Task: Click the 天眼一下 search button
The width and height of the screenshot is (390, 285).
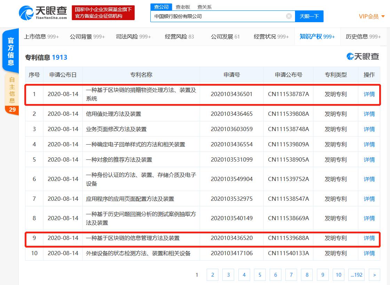Action: pyautogui.click(x=309, y=16)
